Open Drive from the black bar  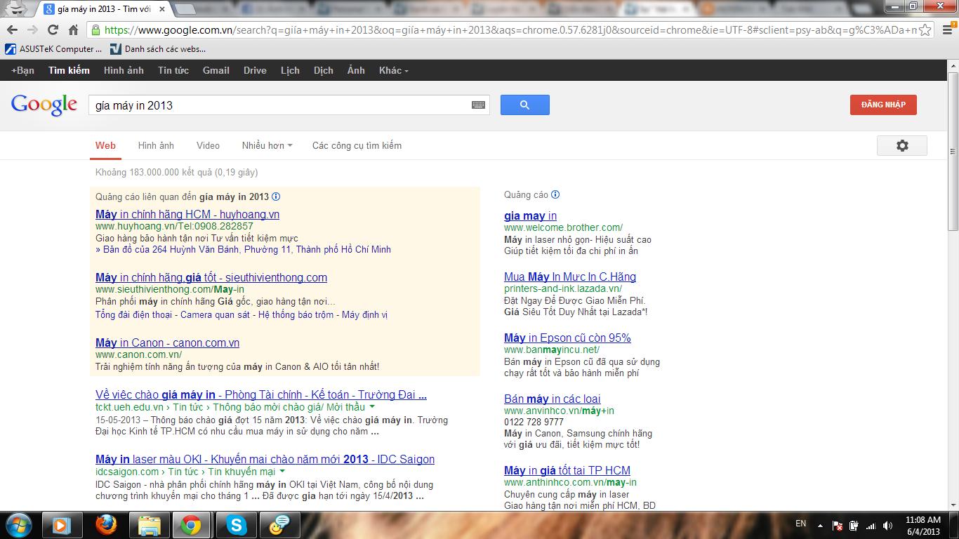pyautogui.click(x=255, y=70)
